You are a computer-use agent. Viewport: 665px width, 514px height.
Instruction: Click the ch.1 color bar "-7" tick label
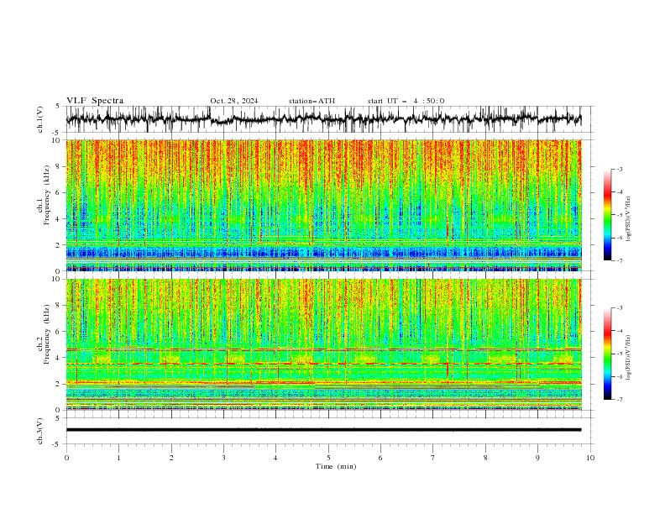(620, 260)
